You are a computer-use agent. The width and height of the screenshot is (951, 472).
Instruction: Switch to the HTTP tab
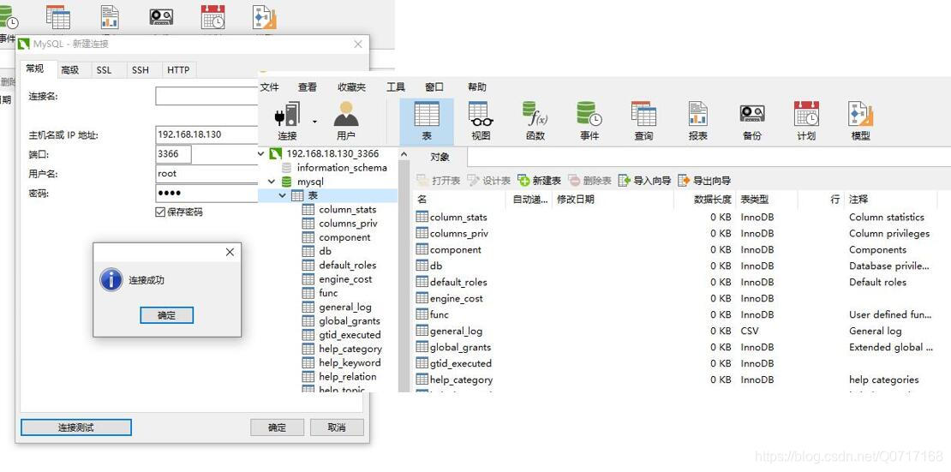tap(178, 69)
